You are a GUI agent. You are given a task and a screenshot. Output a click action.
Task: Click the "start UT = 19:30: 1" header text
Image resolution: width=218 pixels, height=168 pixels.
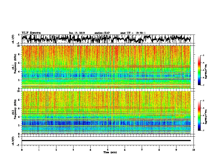pyautogui.click(x=133, y=33)
